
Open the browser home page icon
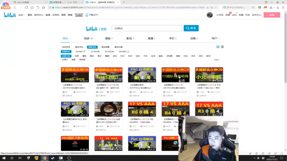pyautogui.click(x=32, y=8)
